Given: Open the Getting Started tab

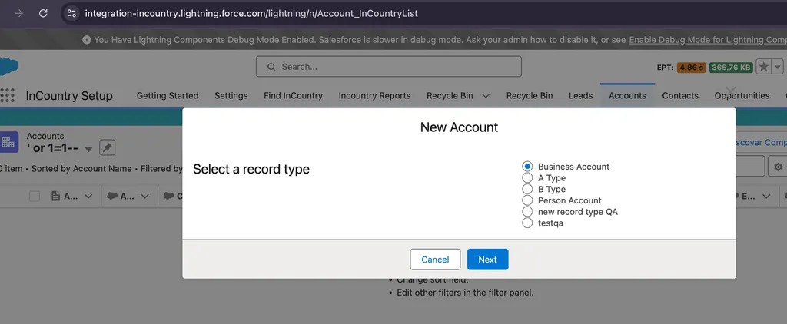Looking at the screenshot, I should click(x=167, y=95).
